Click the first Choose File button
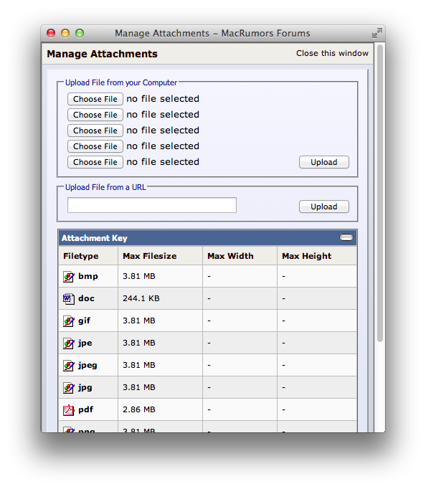This screenshot has height=489, width=426. 95,99
